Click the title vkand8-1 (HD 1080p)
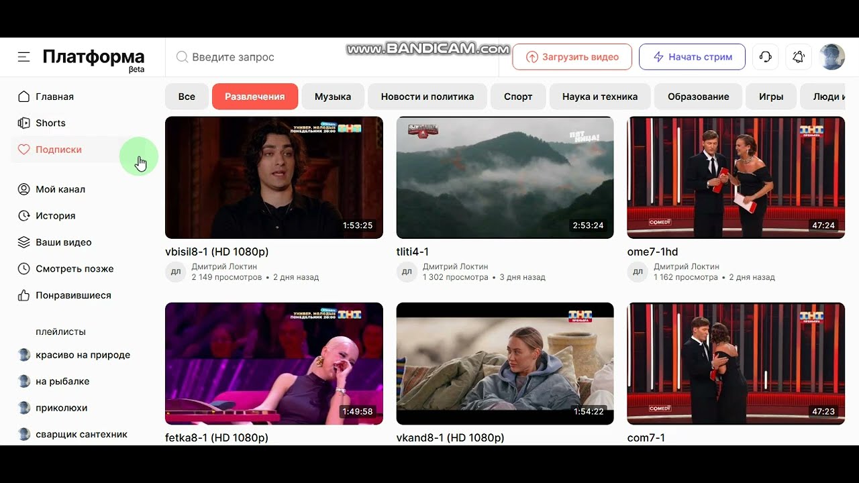This screenshot has height=483, width=859. tap(450, 438)
